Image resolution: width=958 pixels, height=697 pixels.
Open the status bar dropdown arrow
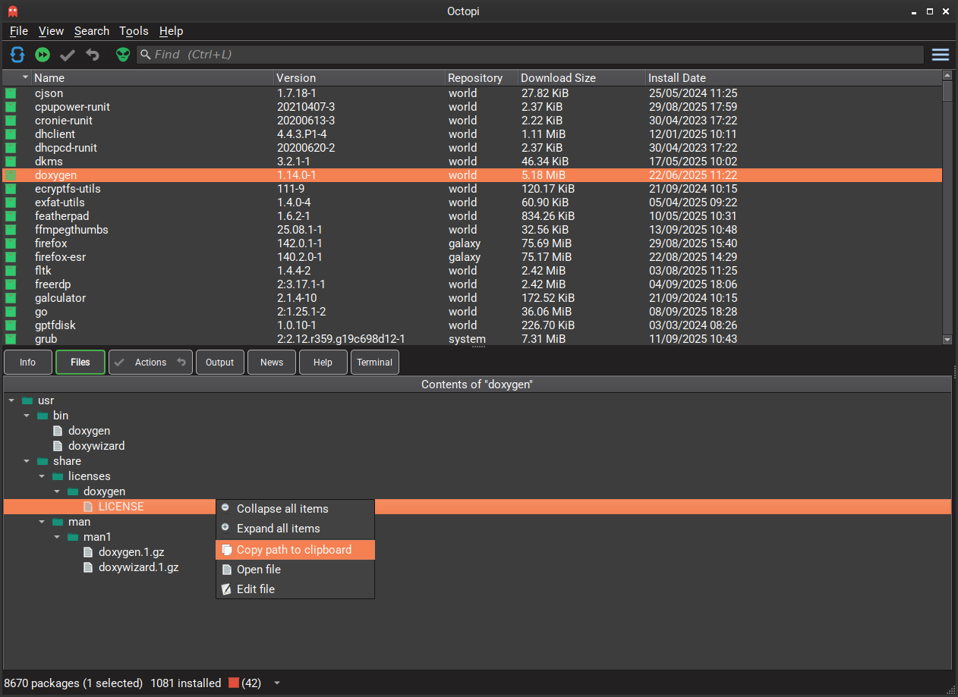click(277, 683)
